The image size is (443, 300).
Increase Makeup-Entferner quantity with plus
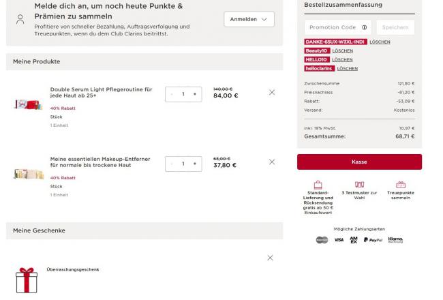click(x=195, y=164)
